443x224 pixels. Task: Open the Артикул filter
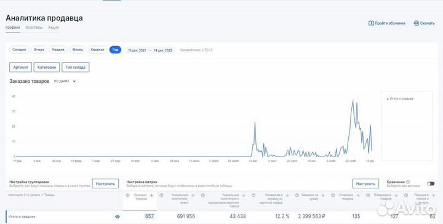pos(20,68)
